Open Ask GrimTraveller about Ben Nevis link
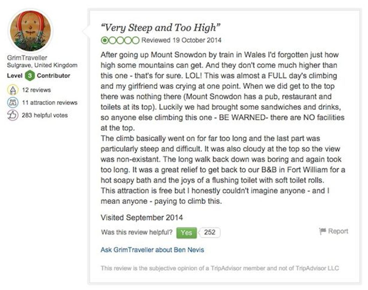This screenshot has height=290, width=368. [152, 250]
